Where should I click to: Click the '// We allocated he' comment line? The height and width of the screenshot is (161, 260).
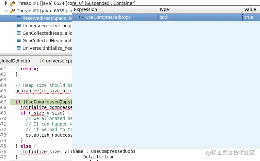(49, 119)
